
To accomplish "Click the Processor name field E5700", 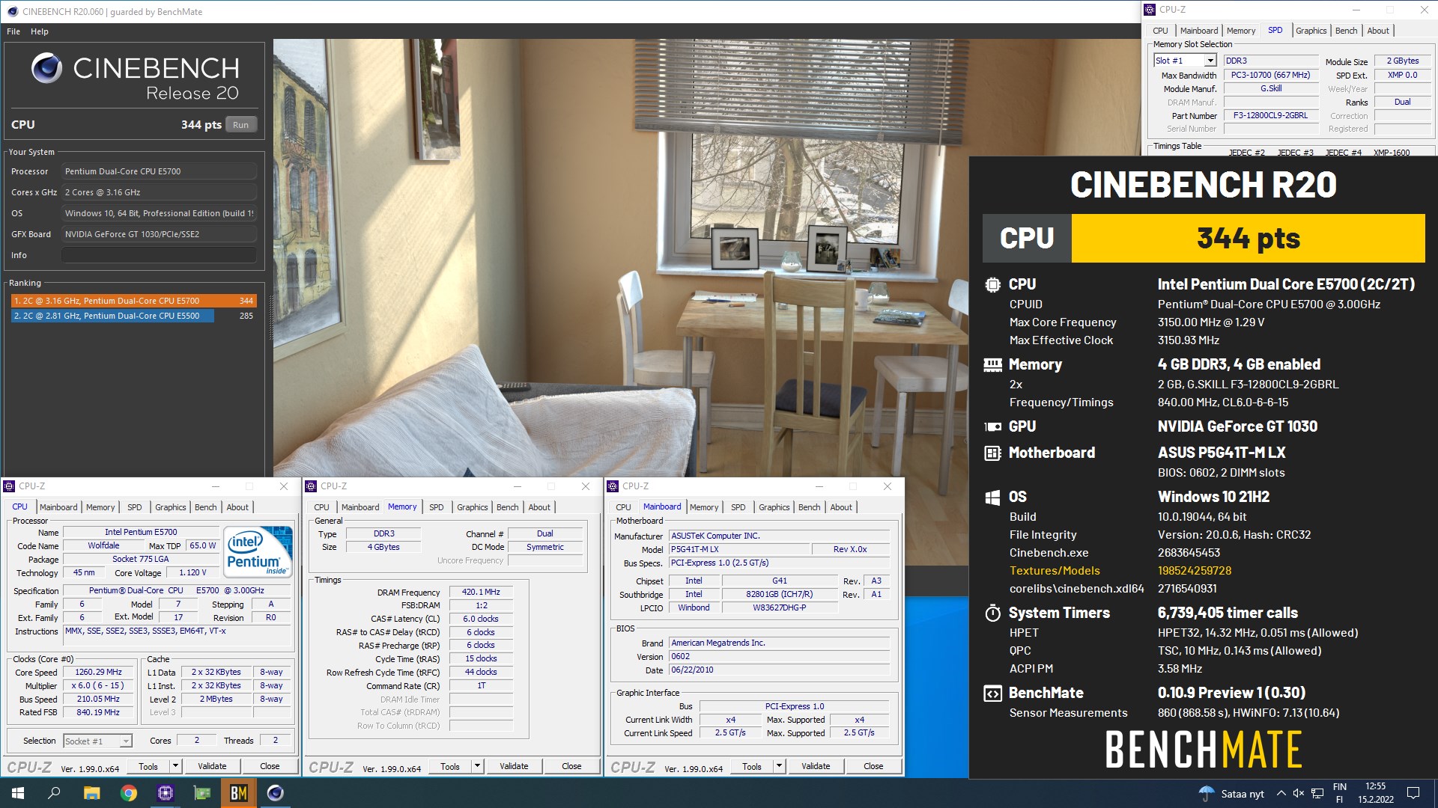I will (159, 171).
